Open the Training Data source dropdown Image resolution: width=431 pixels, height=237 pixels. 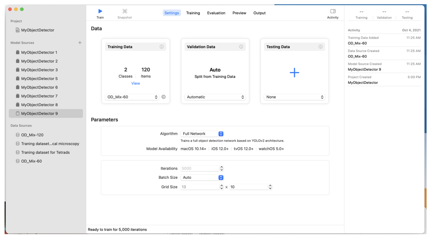132,97
